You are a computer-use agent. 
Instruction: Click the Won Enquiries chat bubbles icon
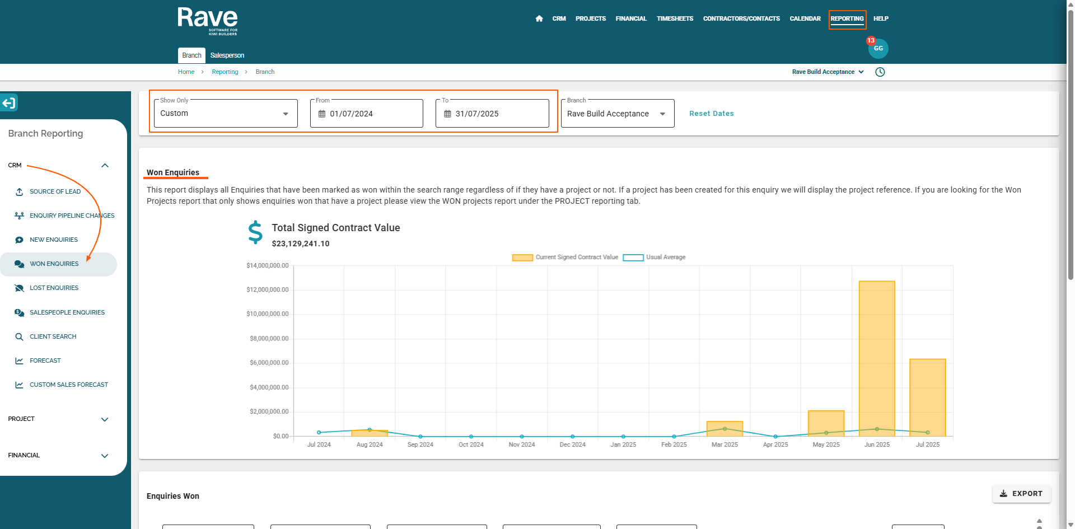click(19, 264)
